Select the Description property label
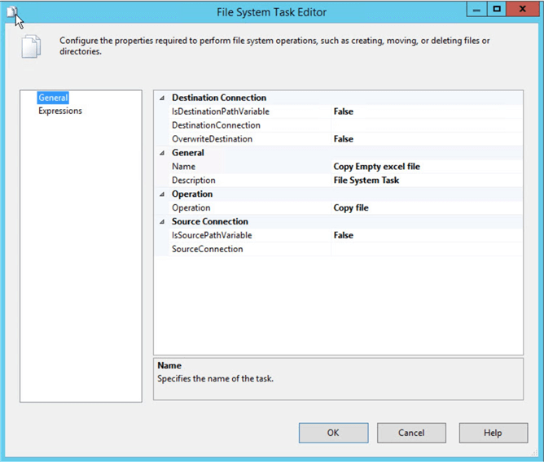The image size is (544, 462). coord(194,181)
